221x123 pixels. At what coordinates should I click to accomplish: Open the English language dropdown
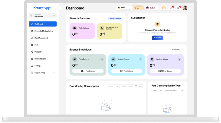tap(152, 8)
